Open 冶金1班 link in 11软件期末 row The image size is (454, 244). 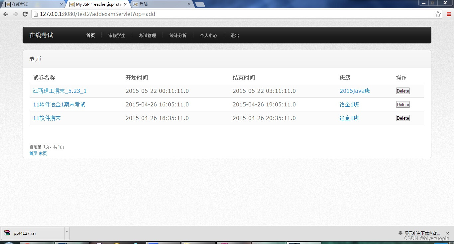pos(349,118)
